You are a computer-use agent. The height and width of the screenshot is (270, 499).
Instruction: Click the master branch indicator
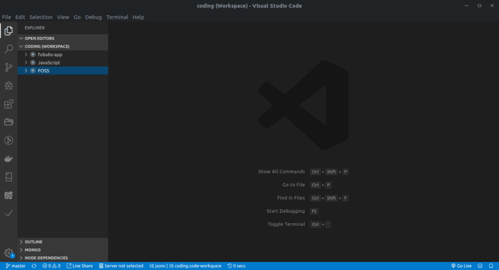16,266
